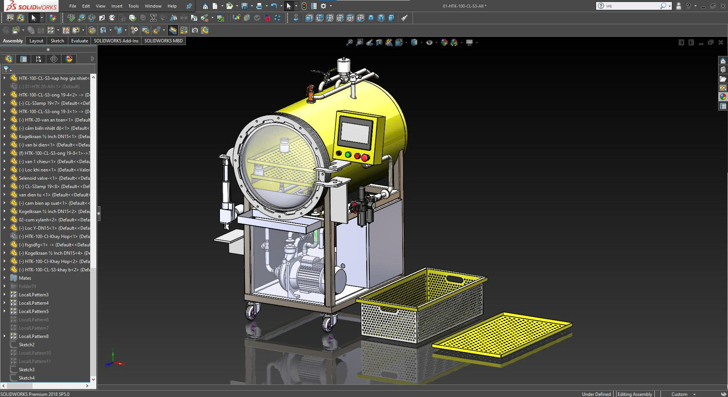728x397 pixels.
Task: Open the DisplayManager color ball tab
Action: point(69,59)
